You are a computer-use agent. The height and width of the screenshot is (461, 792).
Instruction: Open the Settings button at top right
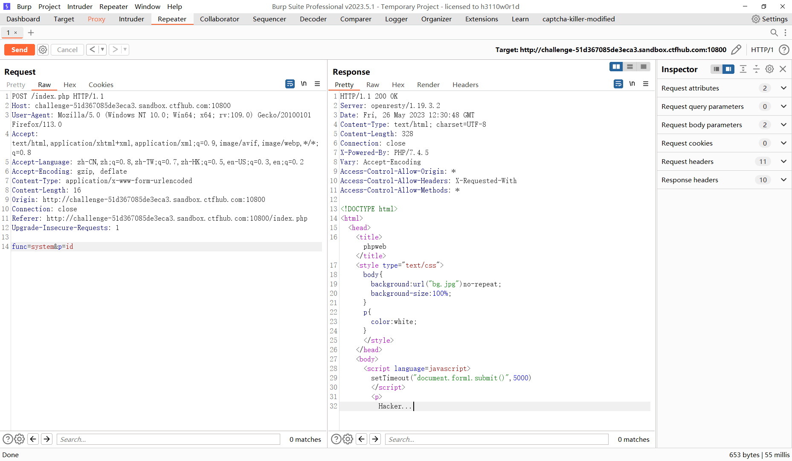pyautogui.click(x=769, y=19)
